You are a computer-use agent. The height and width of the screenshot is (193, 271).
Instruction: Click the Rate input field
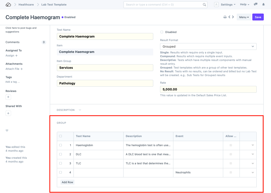(208, 89)
